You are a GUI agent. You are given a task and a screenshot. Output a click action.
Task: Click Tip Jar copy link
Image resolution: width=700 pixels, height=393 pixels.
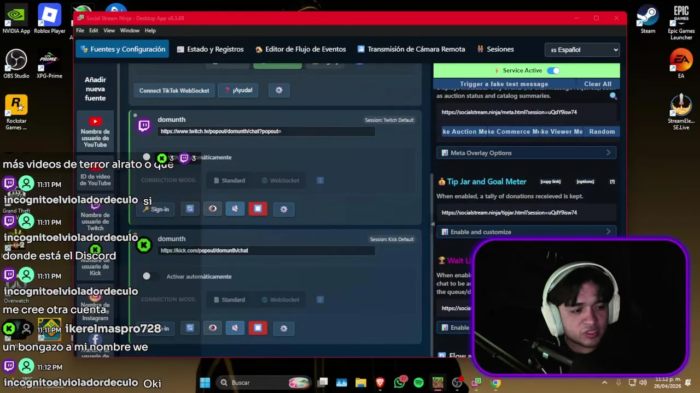pos(550,182)
